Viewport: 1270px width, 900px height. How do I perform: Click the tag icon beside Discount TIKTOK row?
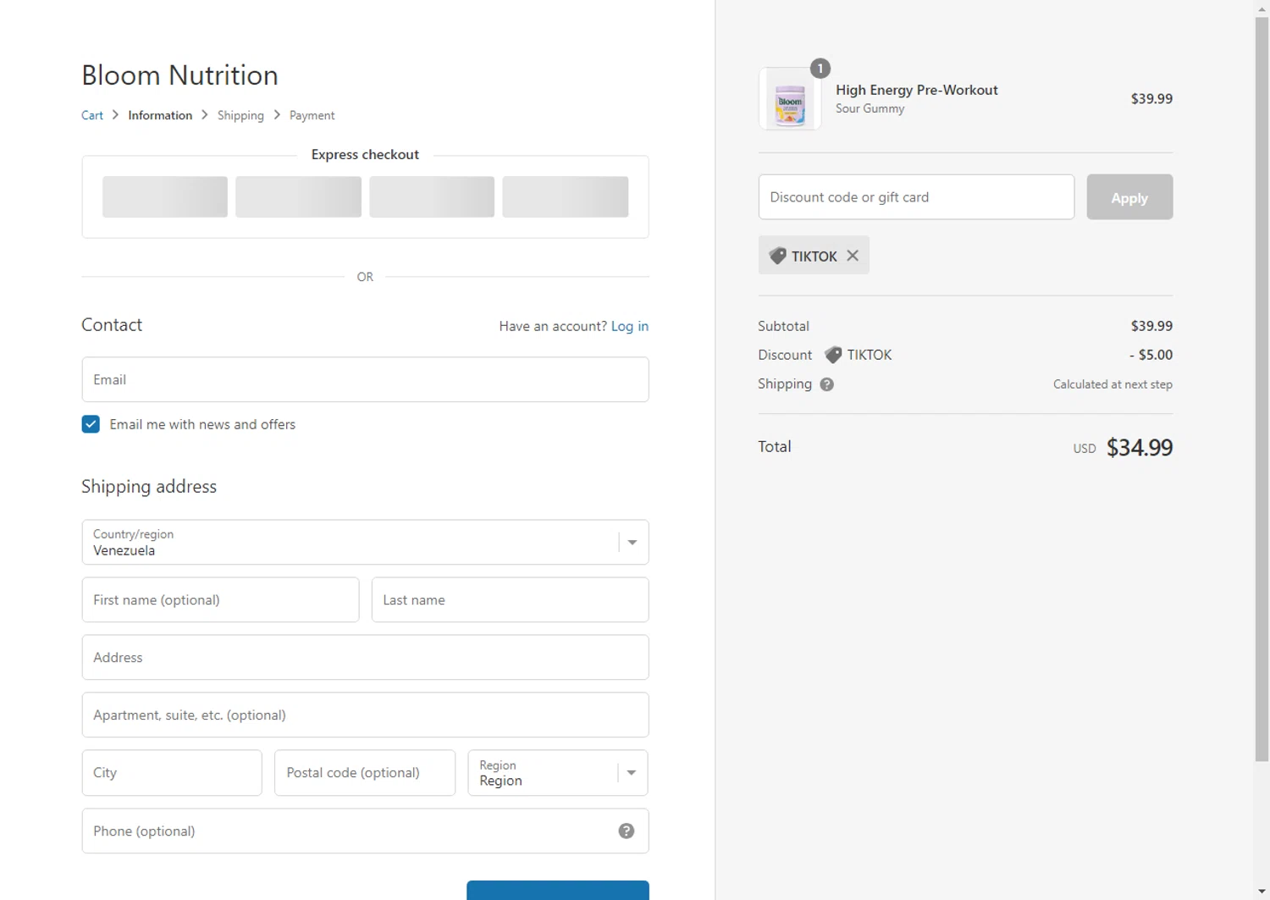(833, 355)
